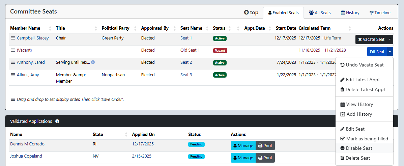Manage Dennis M Corrado's application
Screen dimensions: 404x166
pos(243,146)
